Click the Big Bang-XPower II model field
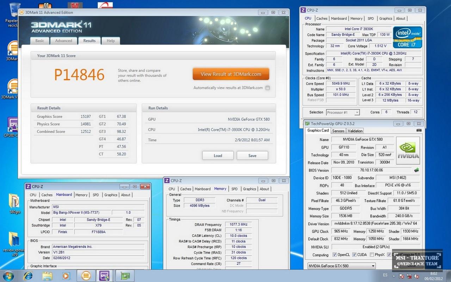 click(81, 213)
